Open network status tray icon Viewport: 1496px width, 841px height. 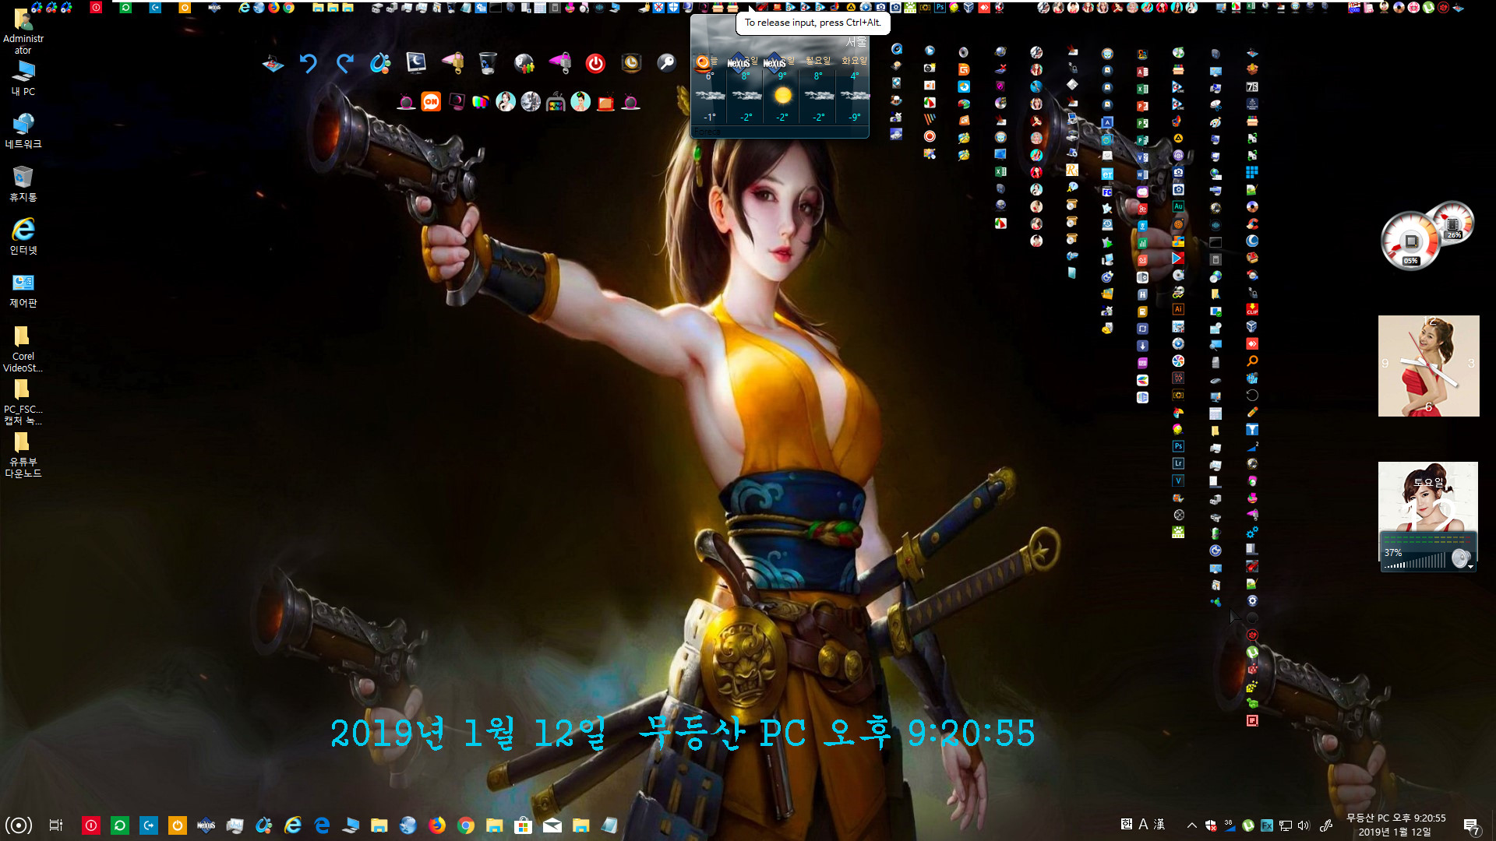1286,825
